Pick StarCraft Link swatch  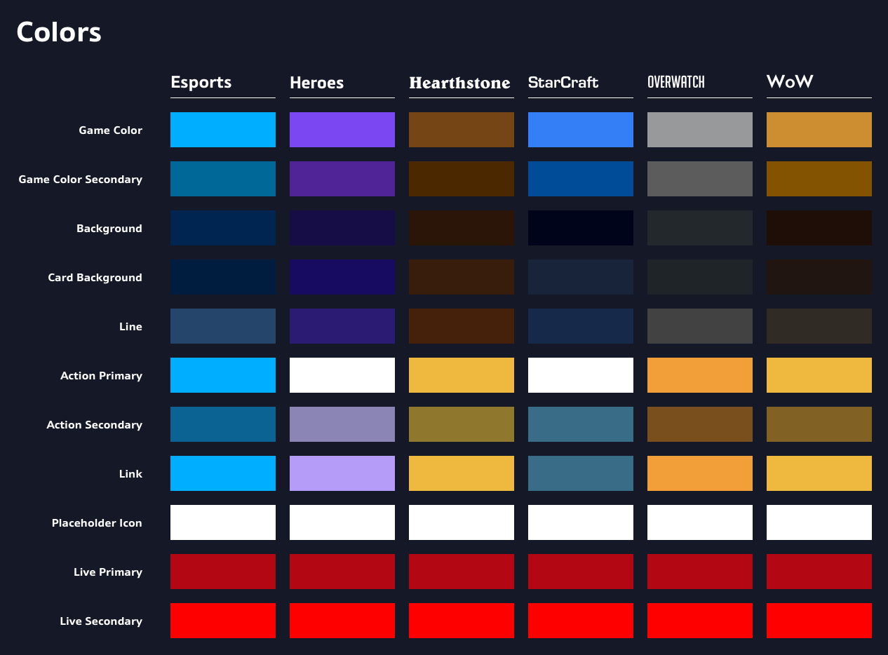pos(581,473)
